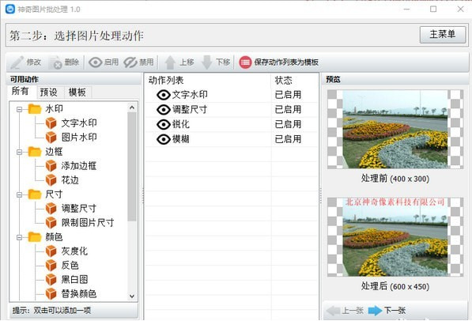Switch to the 模板 tab
This screenshot has width=472, height=321.
pos(77,93)
